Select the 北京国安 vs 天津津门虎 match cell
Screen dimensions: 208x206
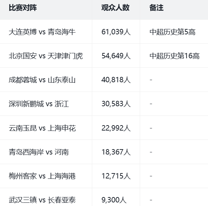(46, 56)
